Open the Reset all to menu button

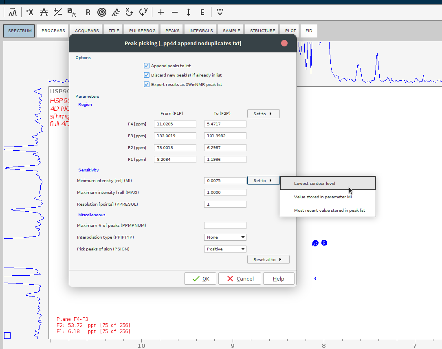(x=268, y=259)
